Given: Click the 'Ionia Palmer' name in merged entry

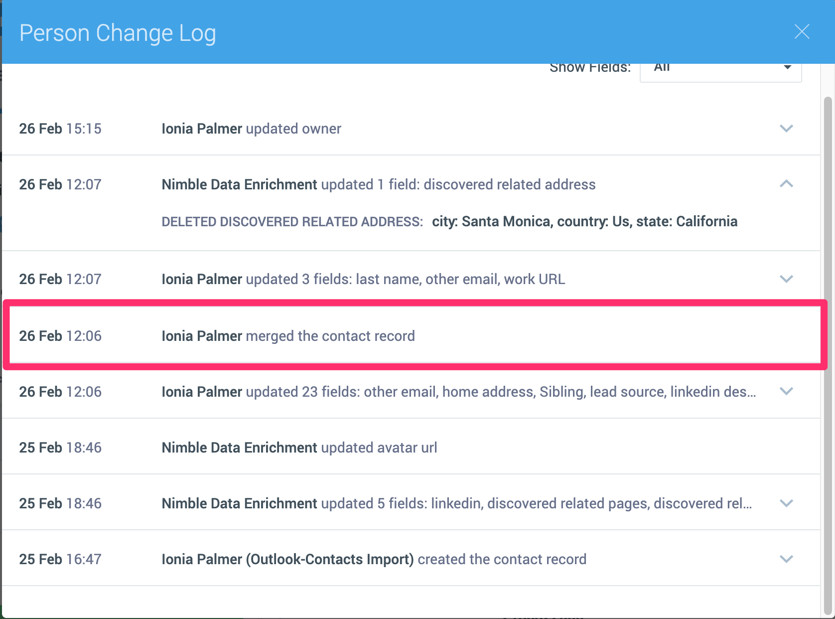Looking at the screenshot, I should 201,335.
